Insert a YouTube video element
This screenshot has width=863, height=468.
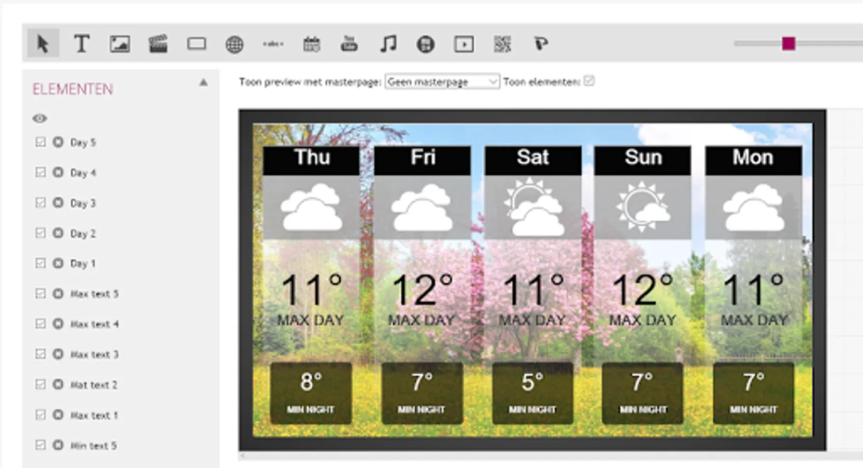point(349,44)
